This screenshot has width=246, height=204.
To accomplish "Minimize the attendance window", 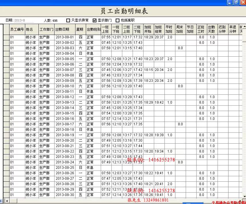I will 230,2.
